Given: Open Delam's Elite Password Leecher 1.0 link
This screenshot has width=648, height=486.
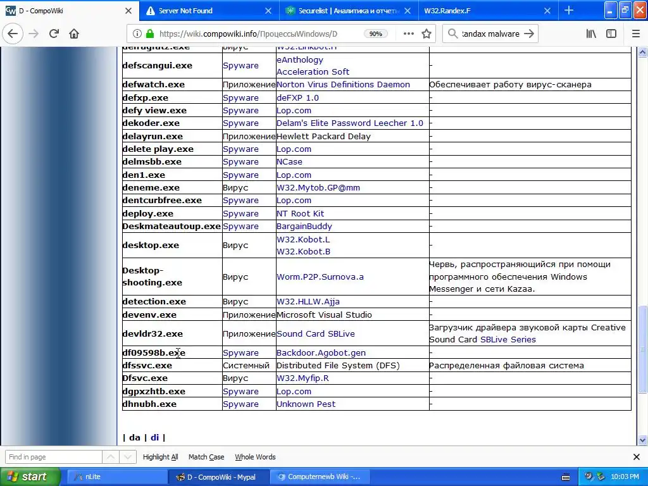Looking at the screenshot, I should click(x=349, y=123).
